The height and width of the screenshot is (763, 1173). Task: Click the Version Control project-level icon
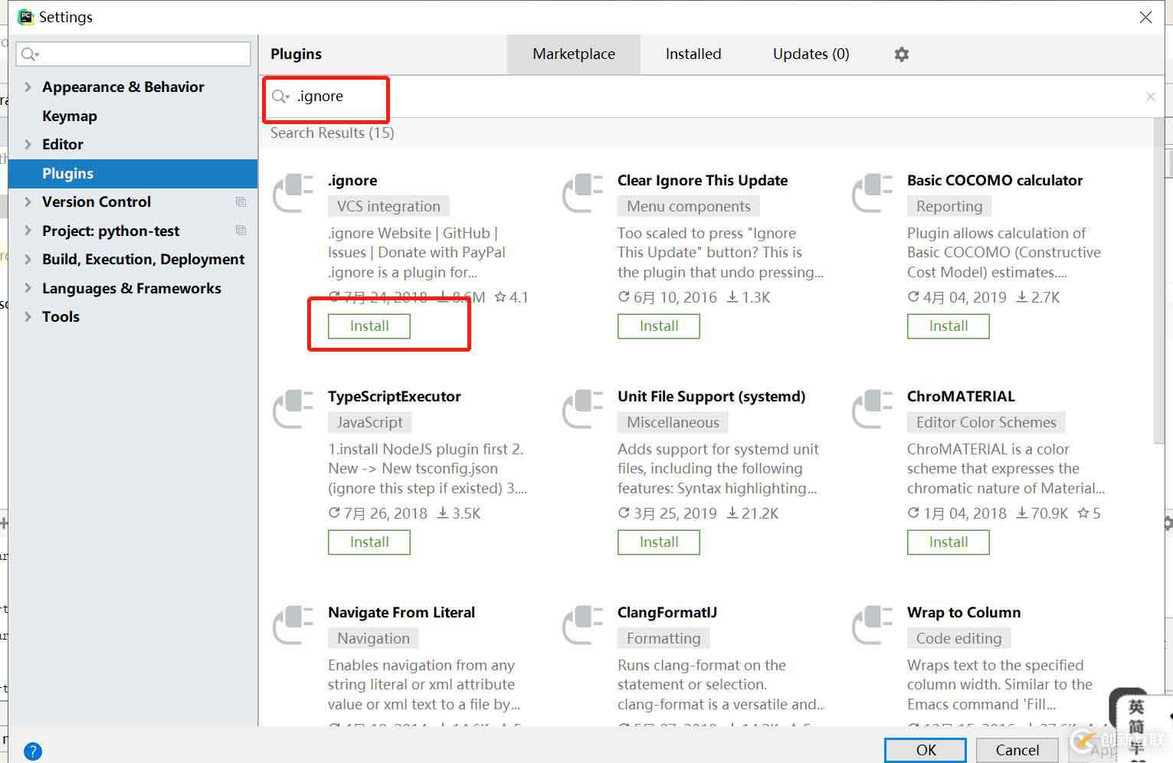[x=241, y=202]
